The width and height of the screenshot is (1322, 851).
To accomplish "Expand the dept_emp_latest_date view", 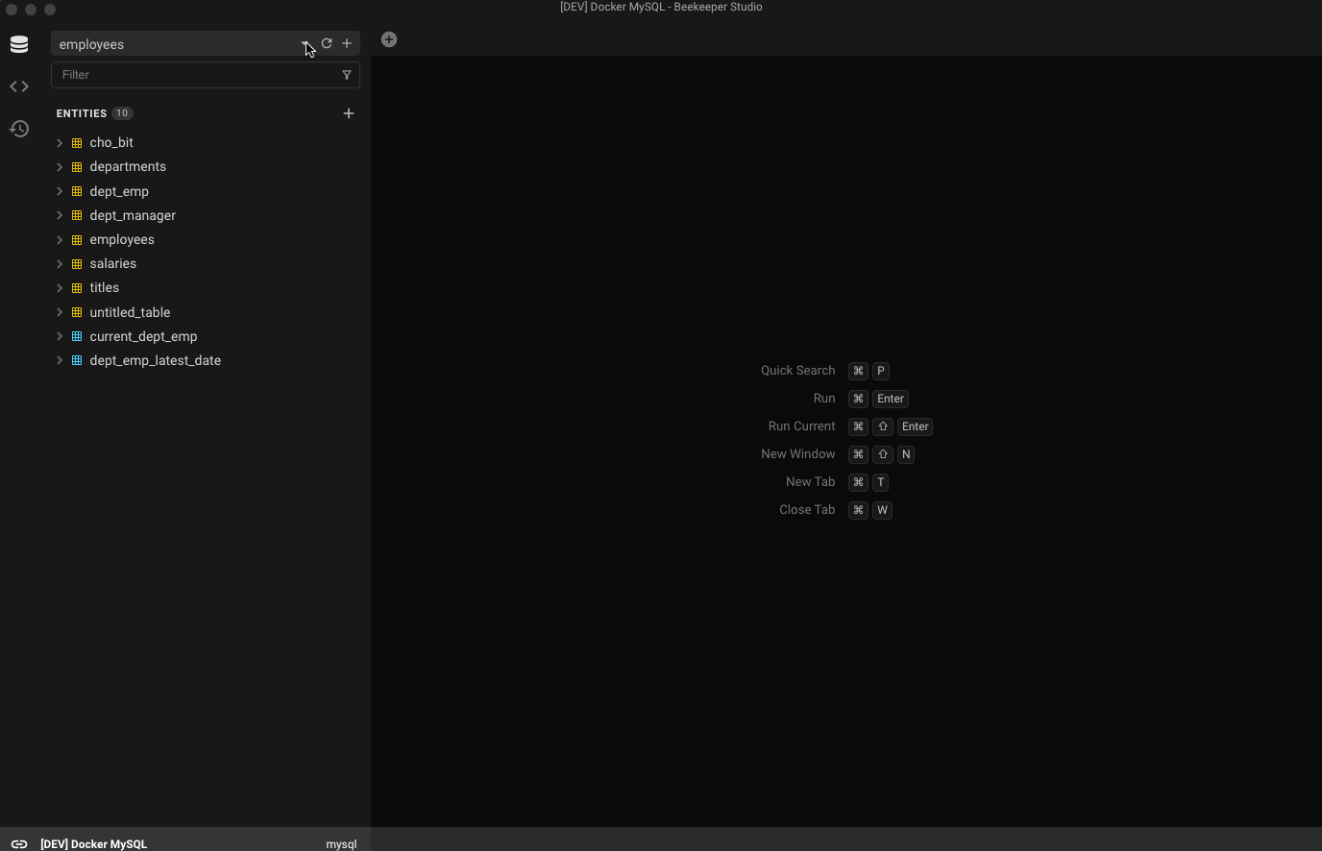I will pos(60,360).
